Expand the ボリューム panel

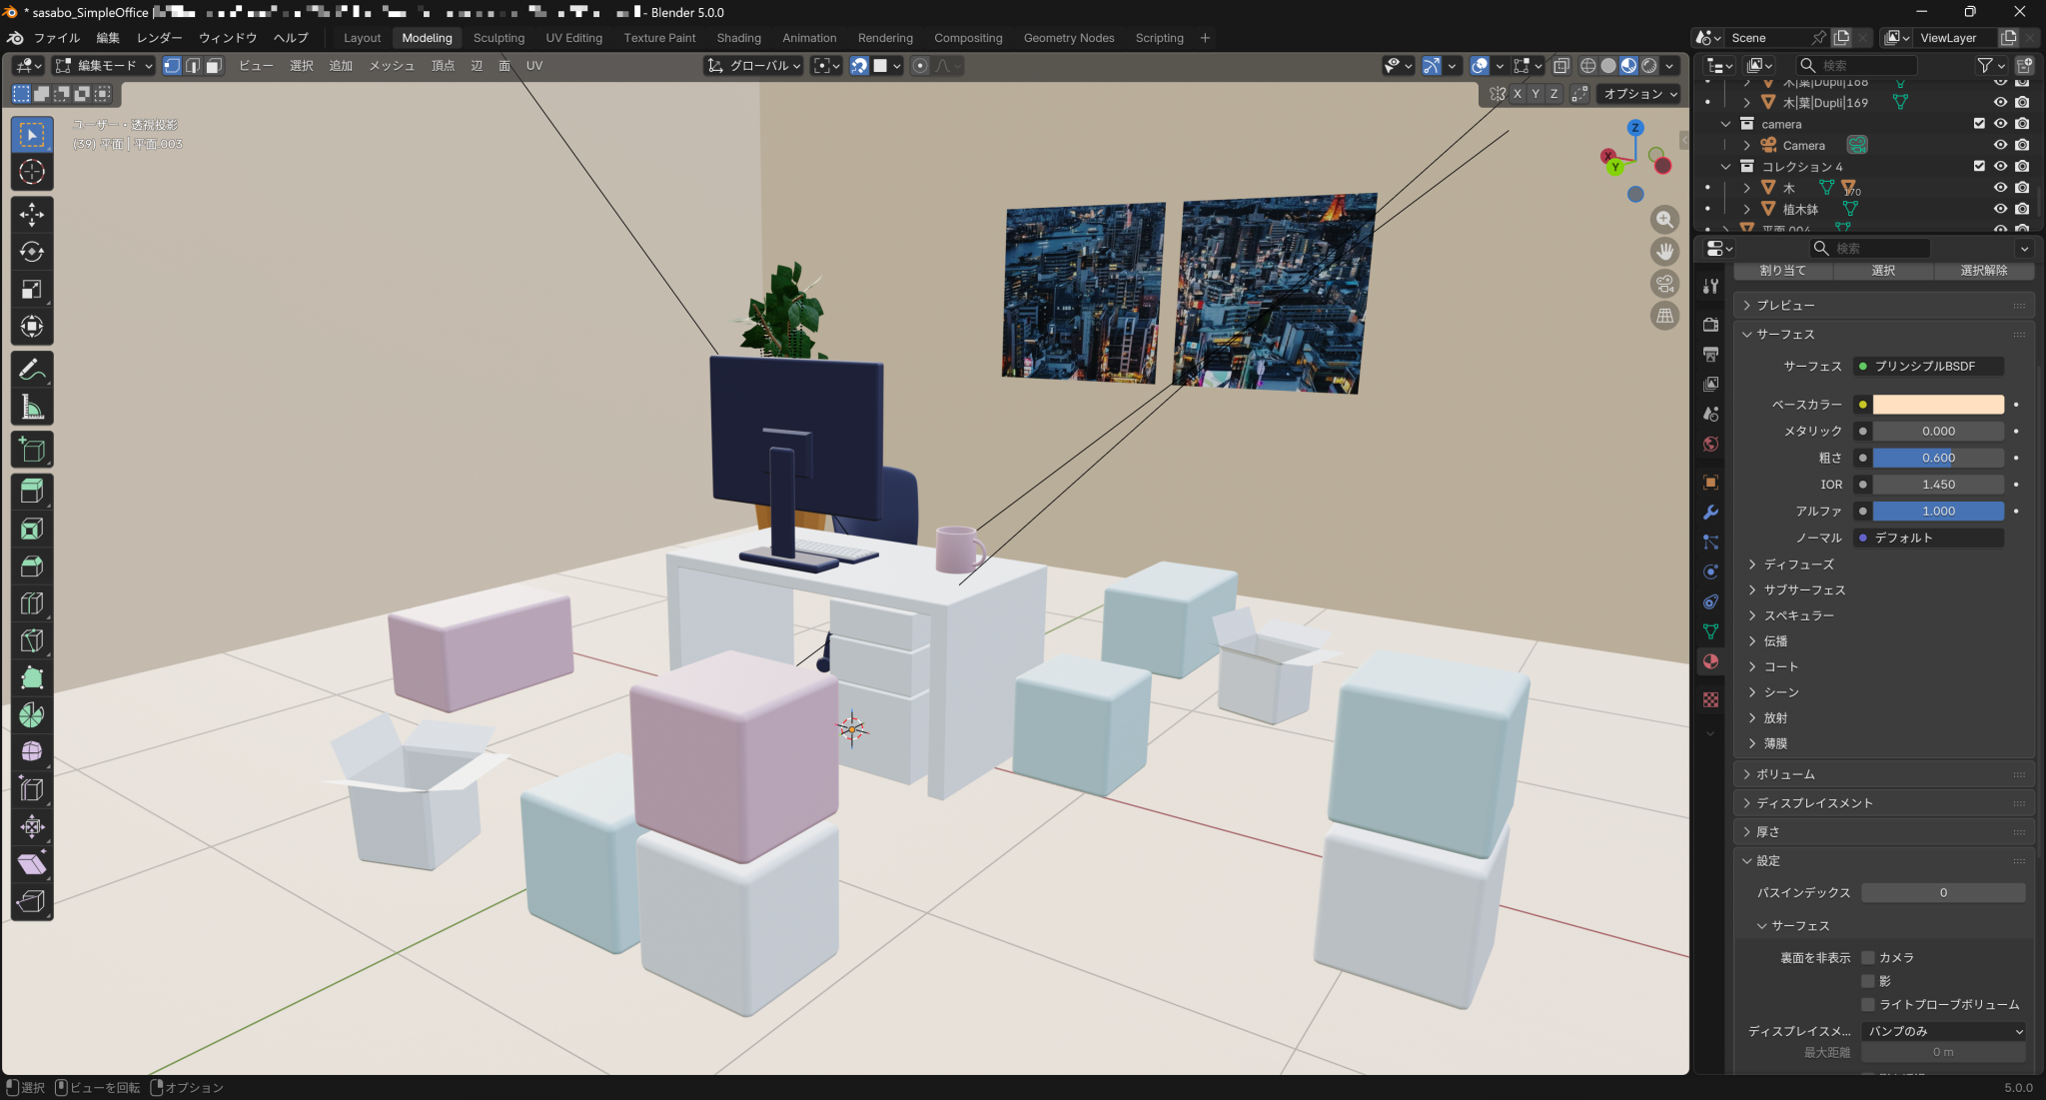[x=1786, y=774]
